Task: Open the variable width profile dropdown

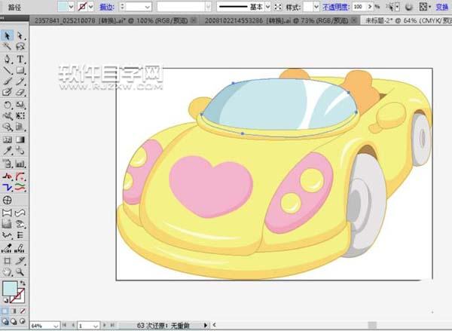Action: 208,6
